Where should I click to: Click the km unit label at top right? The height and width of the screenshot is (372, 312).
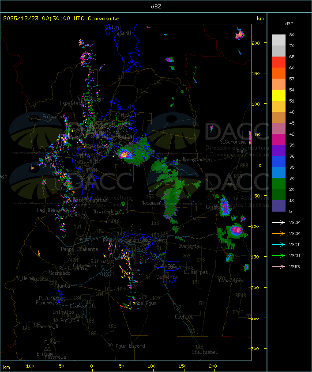coord(260,19)
